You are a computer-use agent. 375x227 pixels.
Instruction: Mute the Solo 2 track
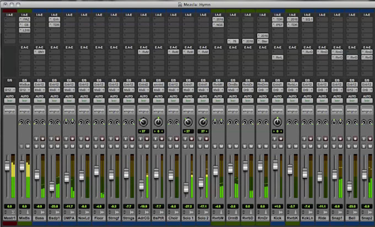[206, 146]
